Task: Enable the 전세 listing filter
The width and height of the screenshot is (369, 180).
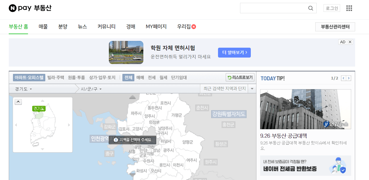Action: pos(151,77)
